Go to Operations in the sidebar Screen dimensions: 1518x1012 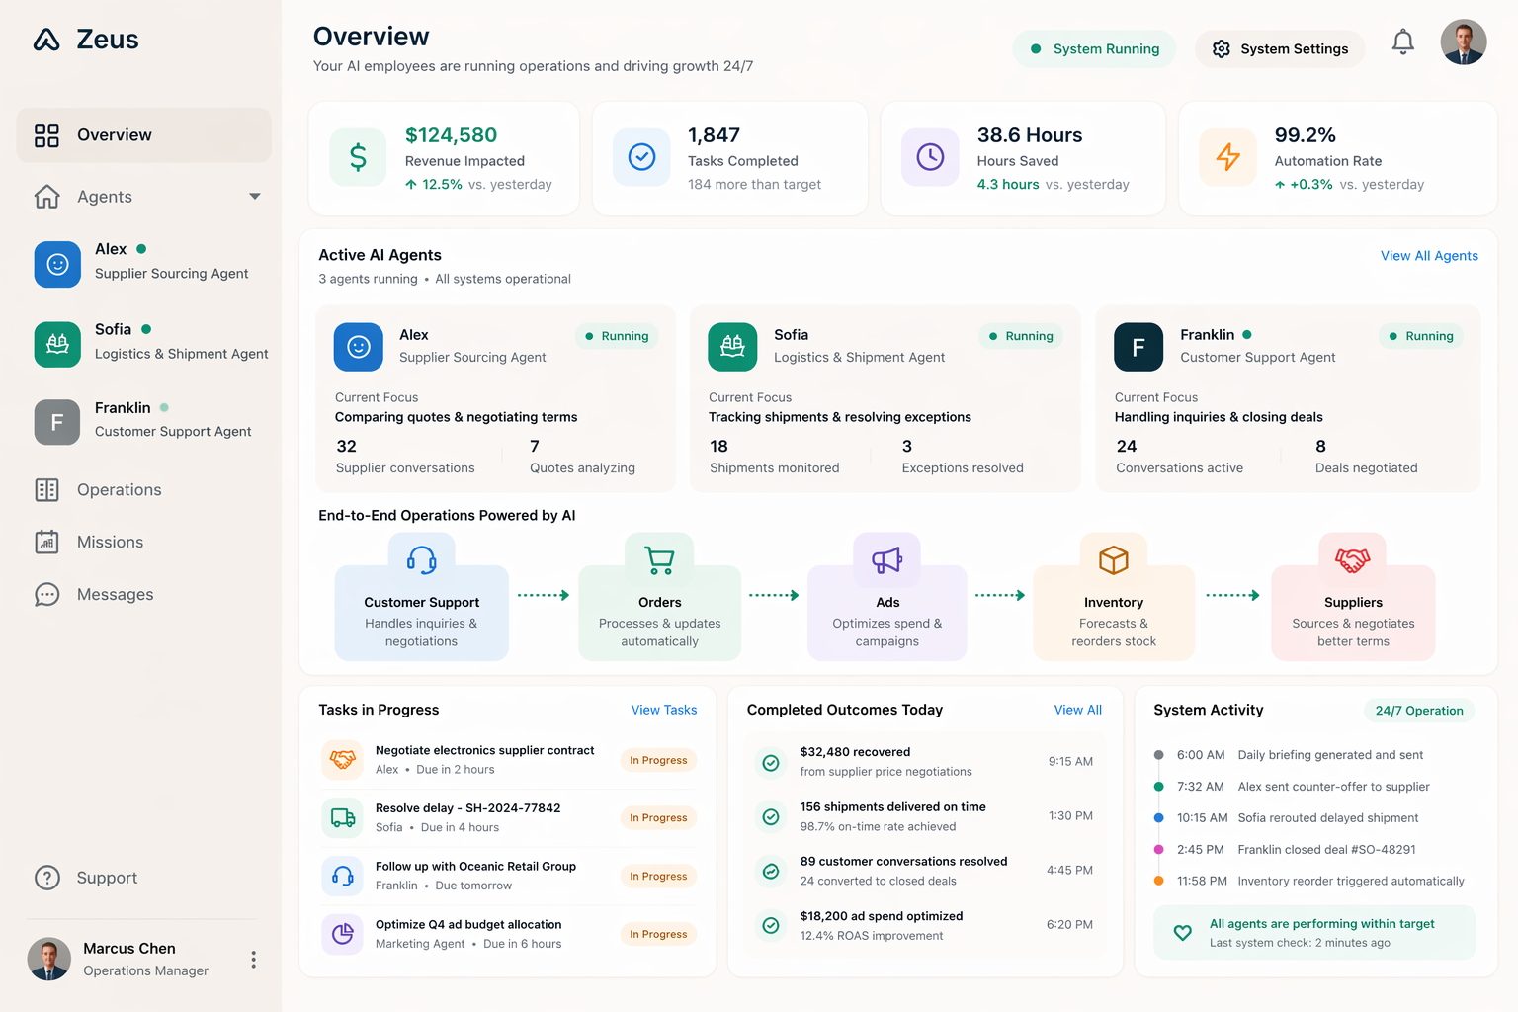point(119,490)
